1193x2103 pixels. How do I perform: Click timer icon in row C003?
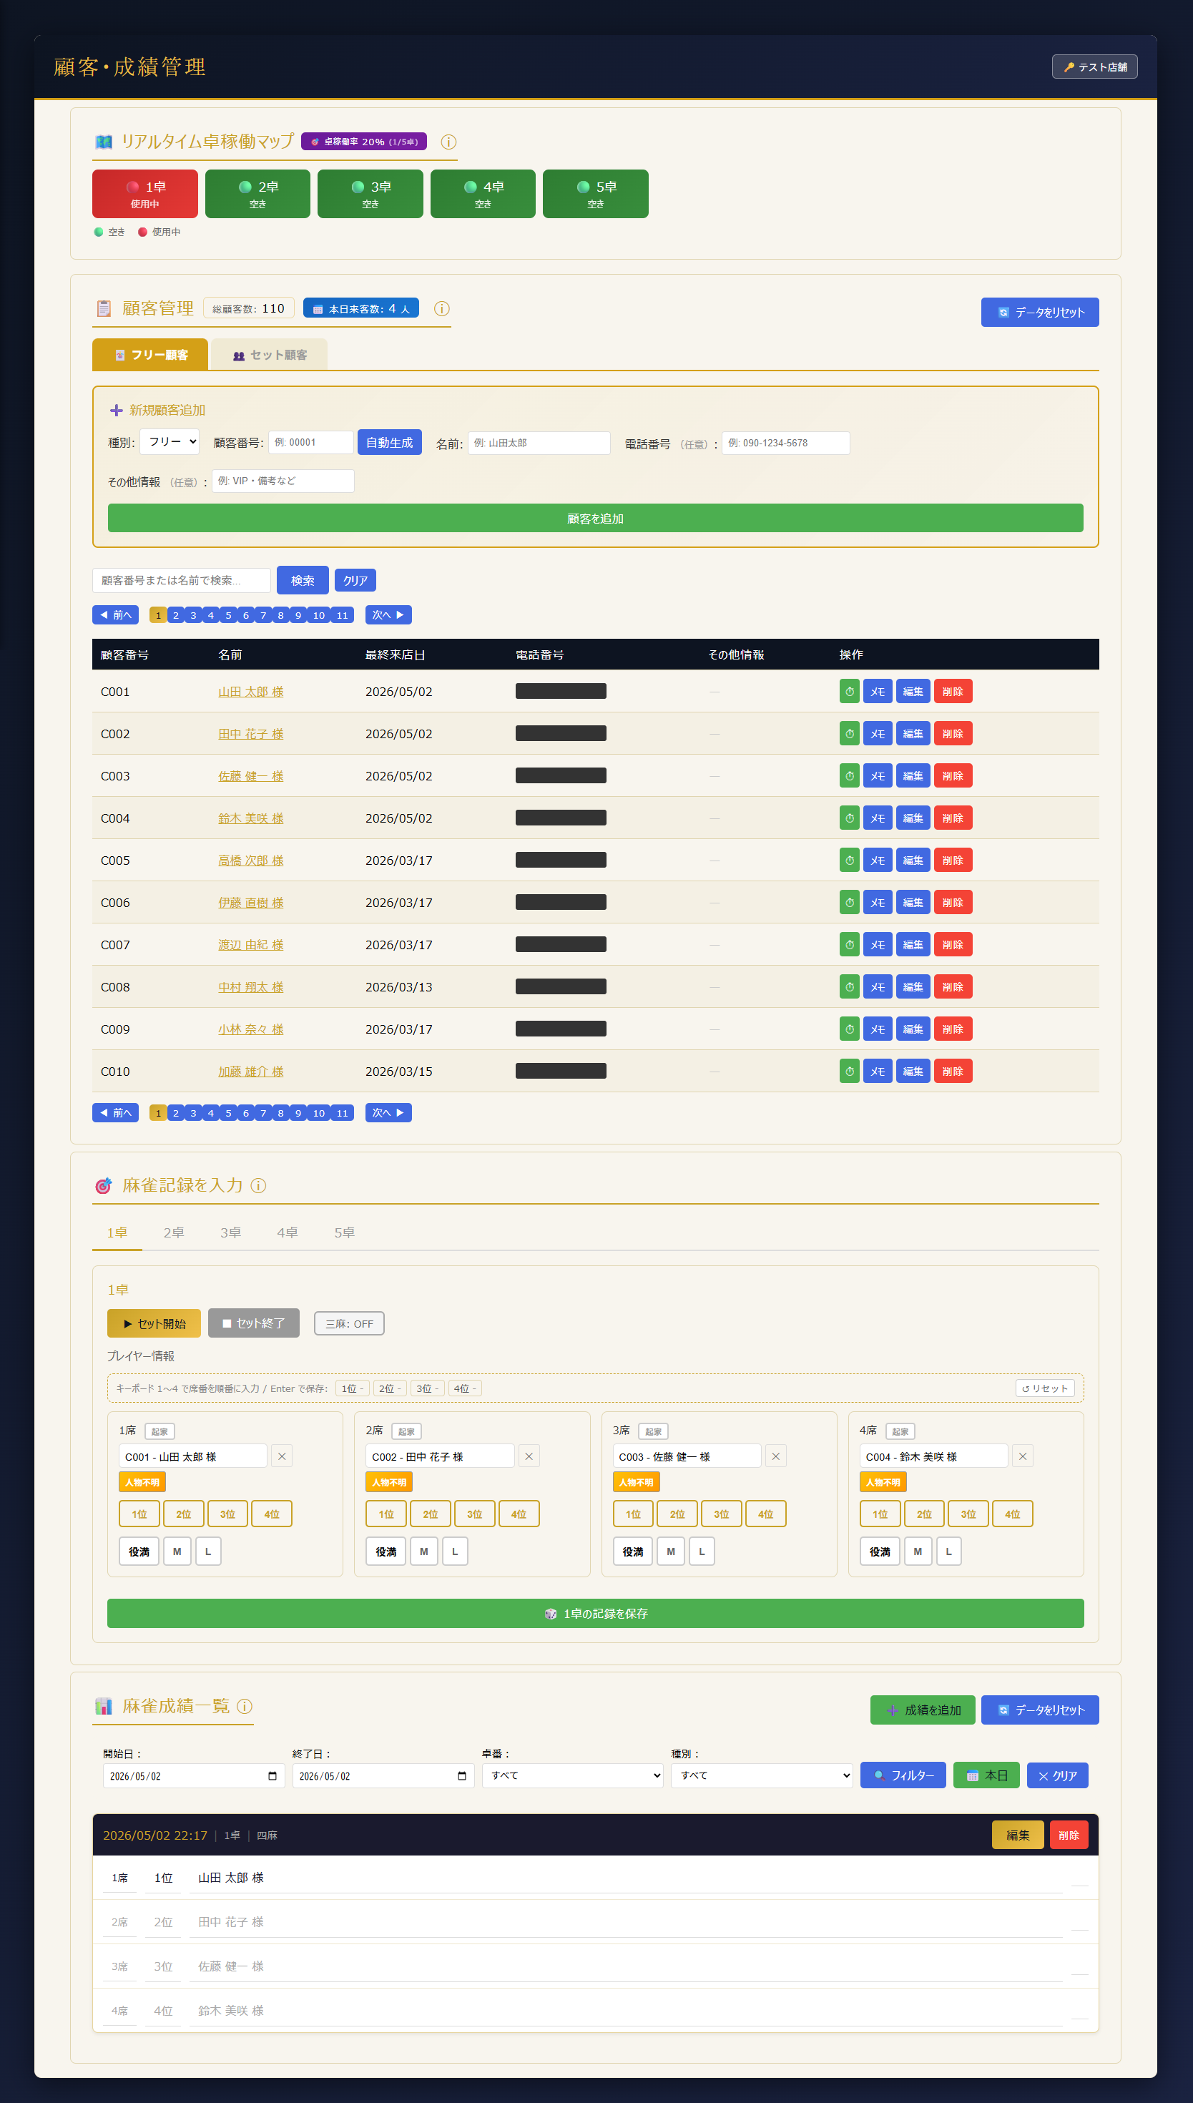(849, 776)
